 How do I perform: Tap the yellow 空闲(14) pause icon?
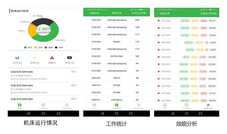(35, 58)
